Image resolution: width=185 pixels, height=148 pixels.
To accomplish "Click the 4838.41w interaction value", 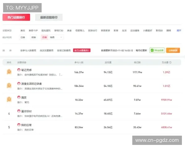I will [166, 127].
